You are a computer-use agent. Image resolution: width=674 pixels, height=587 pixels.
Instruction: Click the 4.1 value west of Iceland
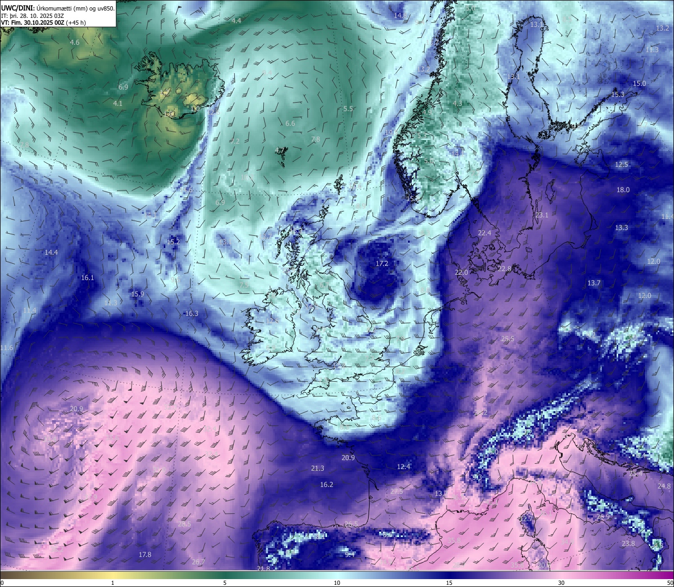117,103
